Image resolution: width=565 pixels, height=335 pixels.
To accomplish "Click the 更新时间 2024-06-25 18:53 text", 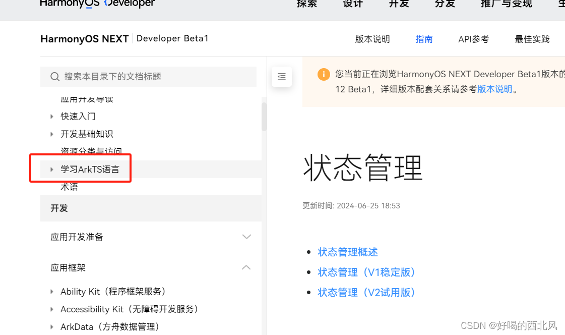I will (x=351, y=206).
